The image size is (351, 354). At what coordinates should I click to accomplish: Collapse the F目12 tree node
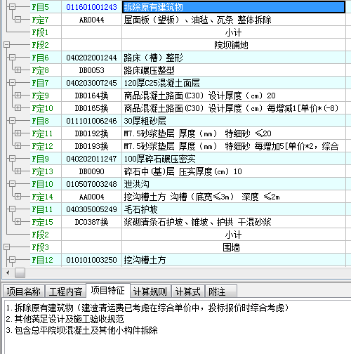coord(12,260)
